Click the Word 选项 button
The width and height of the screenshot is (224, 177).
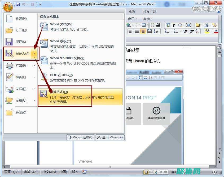click(80, 137)
